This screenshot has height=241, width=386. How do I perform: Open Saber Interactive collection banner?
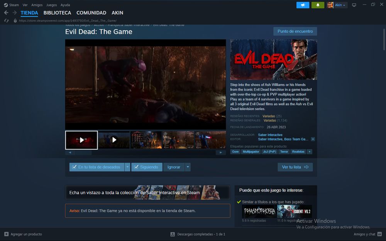click(148, 192)
